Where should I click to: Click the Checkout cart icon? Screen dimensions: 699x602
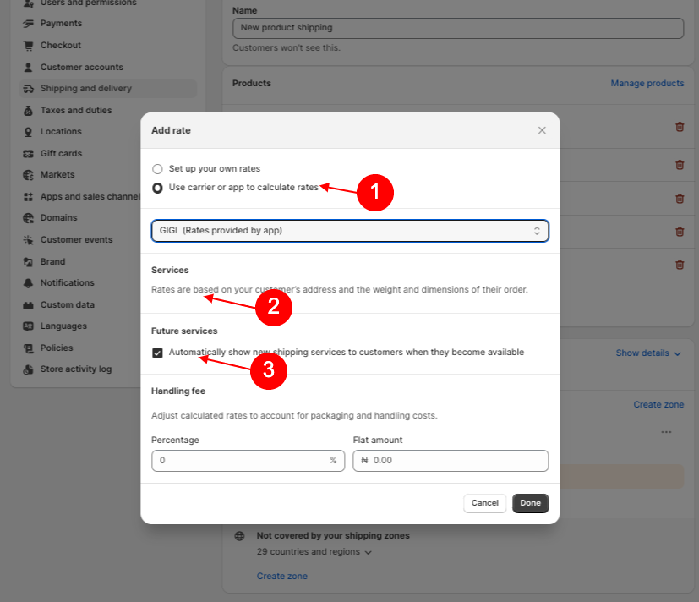[29, 46]
